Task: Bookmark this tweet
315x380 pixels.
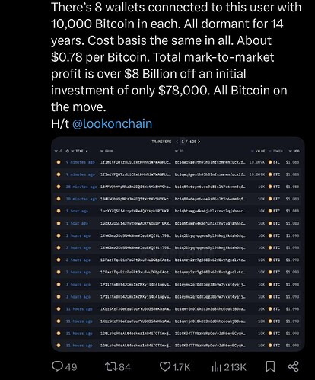Action: pos(270,366)
